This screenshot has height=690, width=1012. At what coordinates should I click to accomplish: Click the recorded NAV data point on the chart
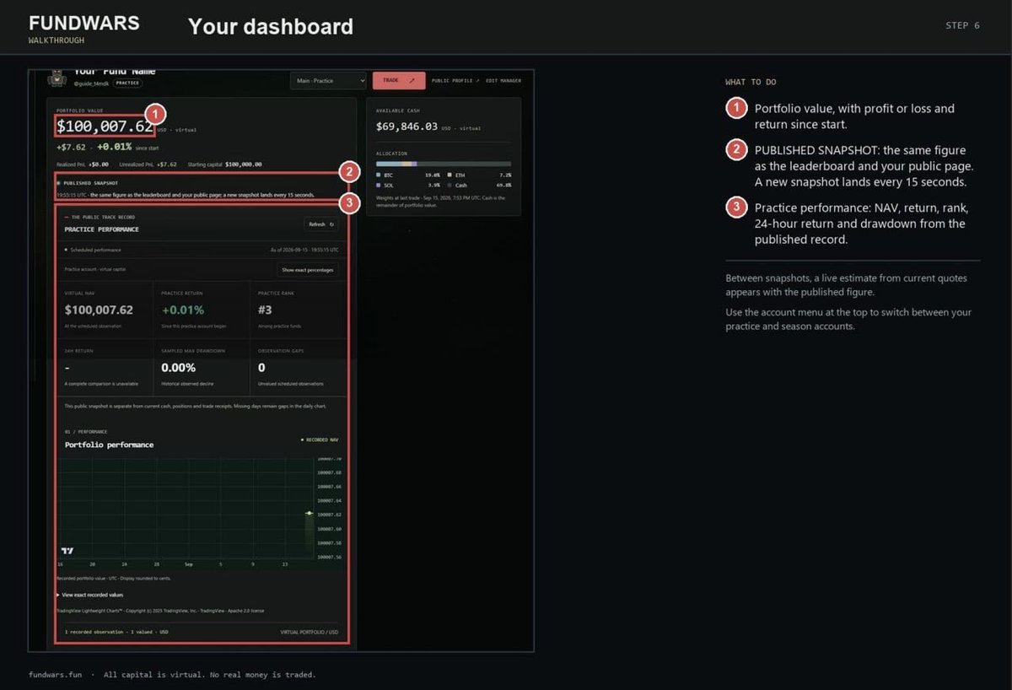[309, 514]
